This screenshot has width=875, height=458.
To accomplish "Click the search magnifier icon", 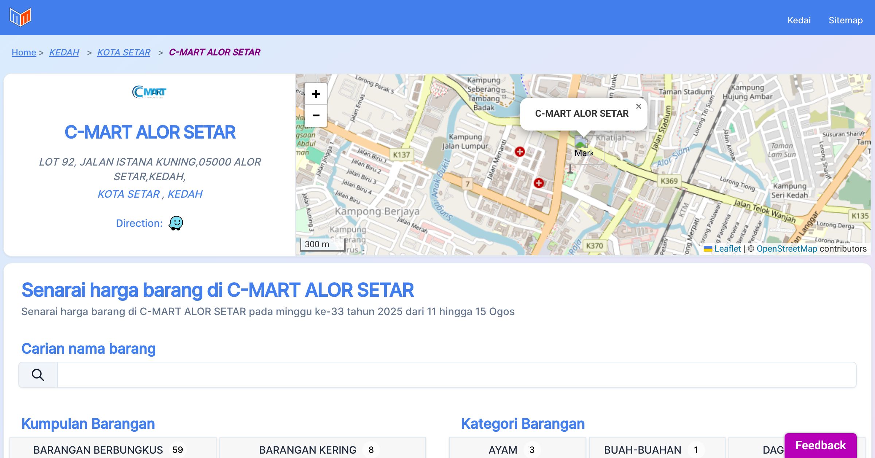I will 38,375.
